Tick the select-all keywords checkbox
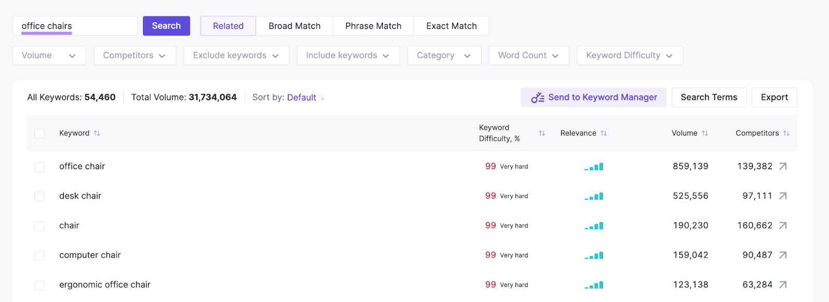This screenshot has width=829, height=302. pos(39,134)
